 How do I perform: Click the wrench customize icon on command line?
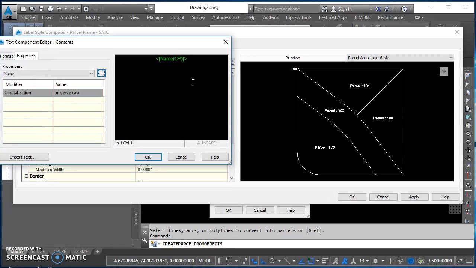145,241
